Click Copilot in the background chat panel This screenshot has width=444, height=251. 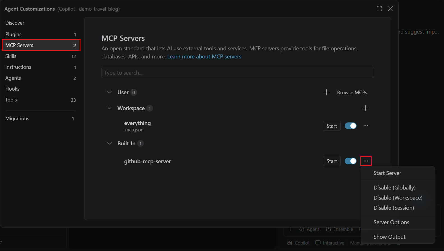click(x=299, y=243)
